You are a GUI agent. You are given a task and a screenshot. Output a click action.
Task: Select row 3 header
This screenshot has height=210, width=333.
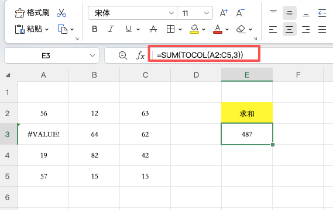tap(9, 134)
